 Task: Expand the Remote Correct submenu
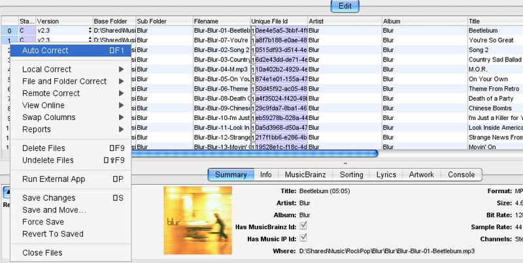tap(71, 93)
